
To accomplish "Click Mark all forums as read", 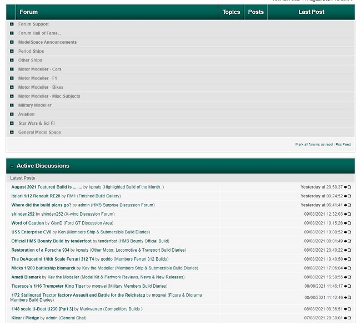I will pyautogui.click(x=314, y=144).
